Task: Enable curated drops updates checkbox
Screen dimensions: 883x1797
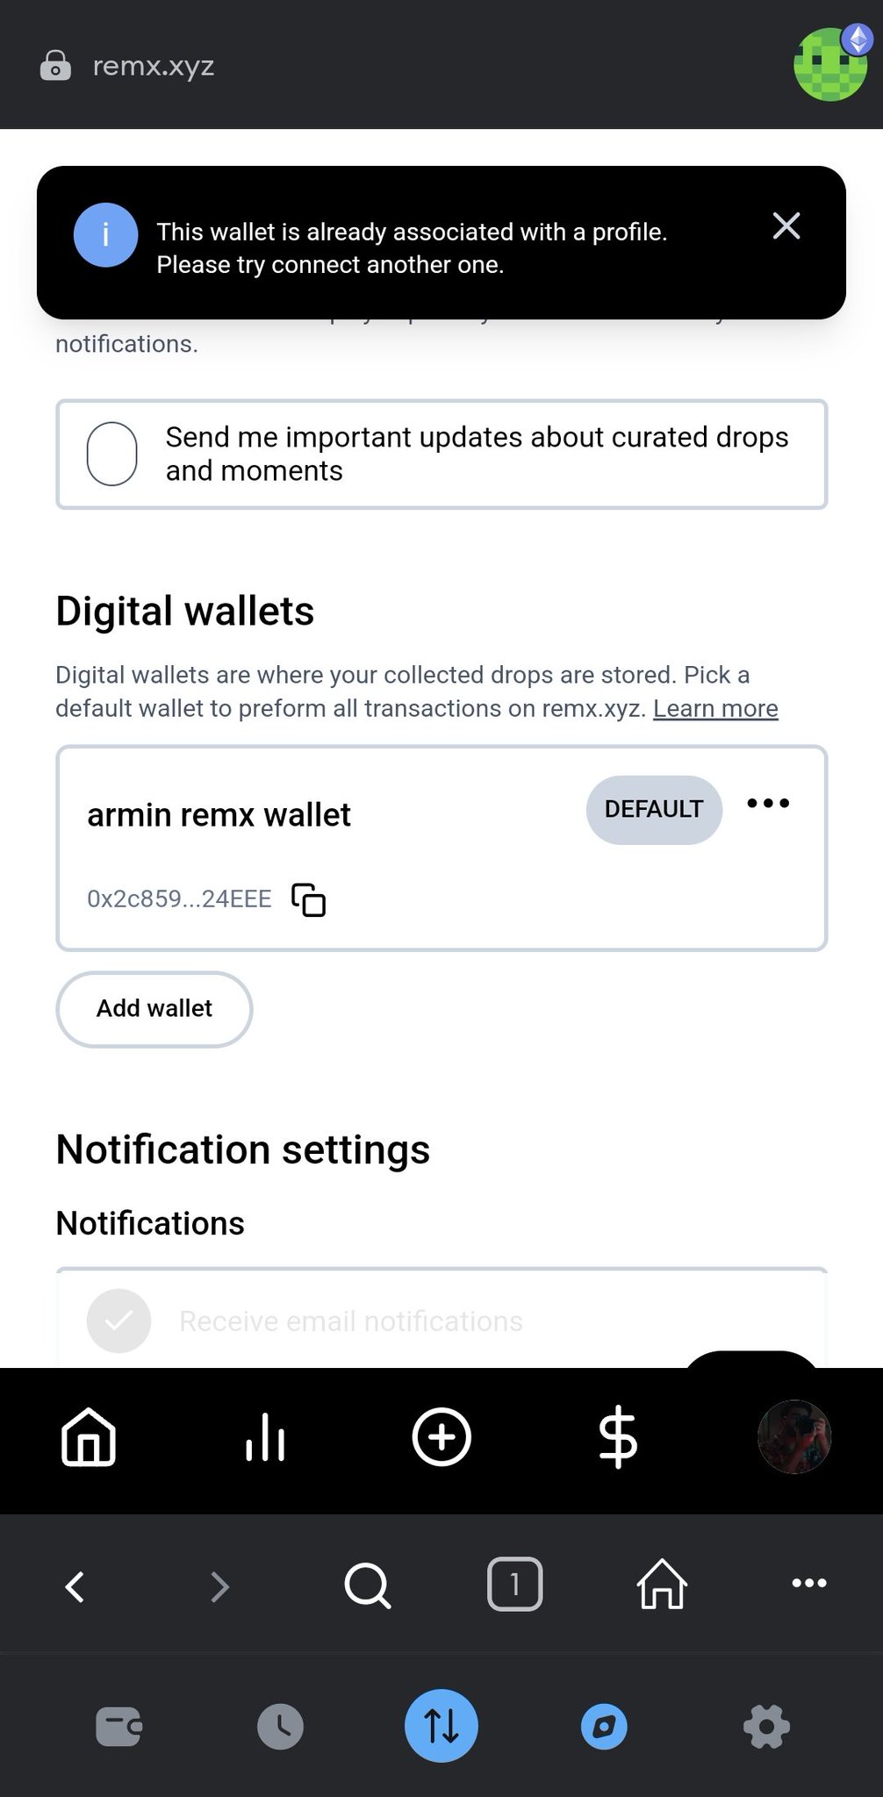Action: click(x=112, y=454)
